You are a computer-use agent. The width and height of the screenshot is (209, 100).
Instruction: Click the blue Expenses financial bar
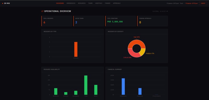coord(140,91)
